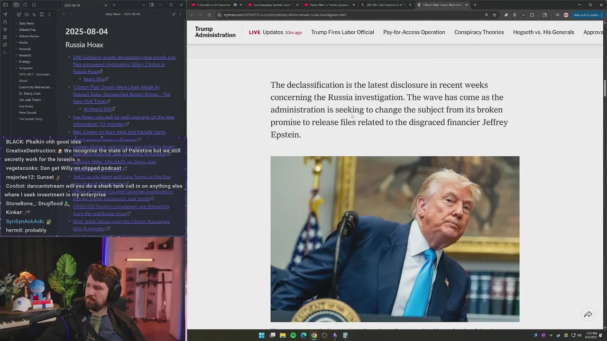607x341 pixels.
Task: Expand the Personal folder
Action: [24, 49]
